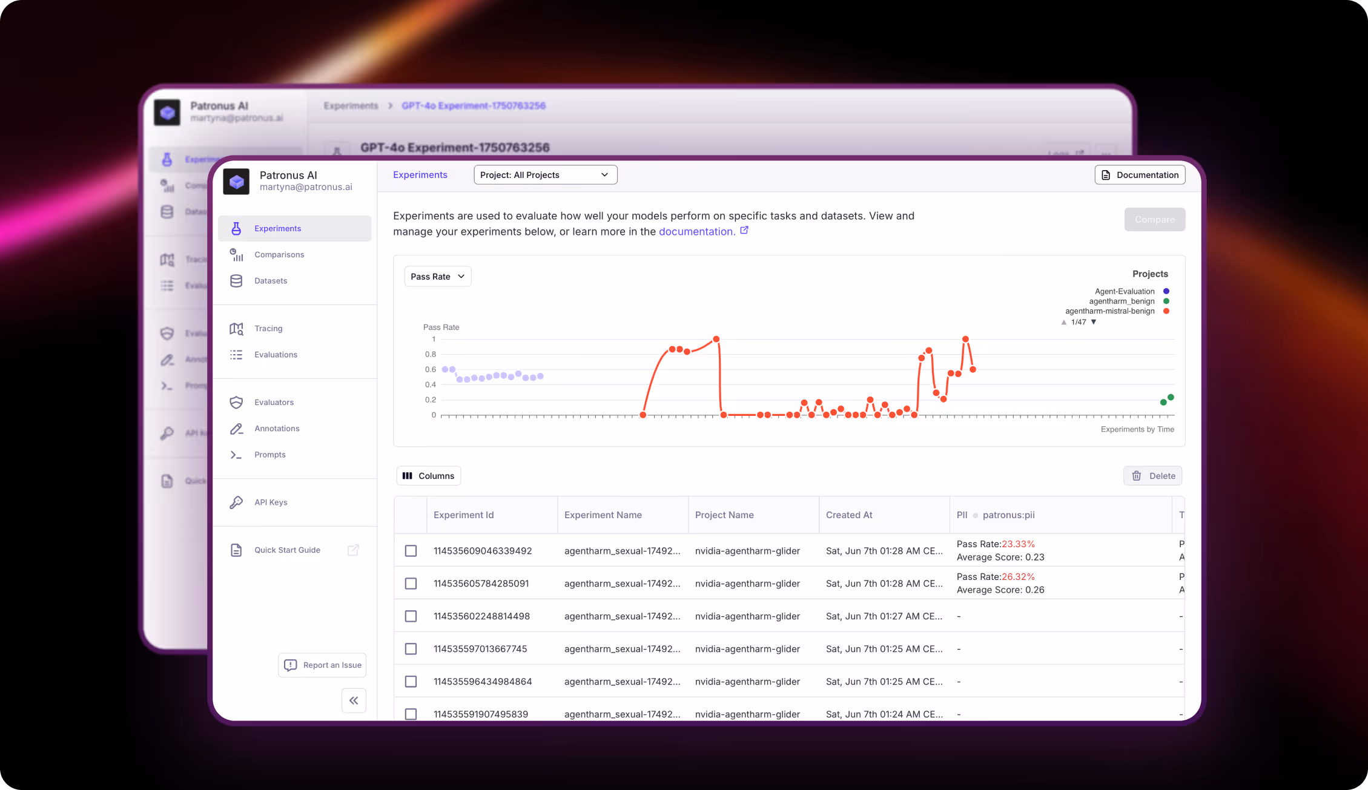Image resolution: width=1368 pixels, height=790 pixels.
Task: Open the Prompts menu item
Action: (x=295, y=455)
